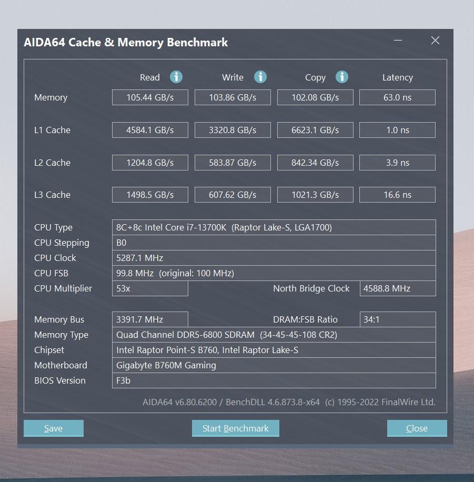Click the CPU Multiplier label
474x482 pixels.
(x=63, y=289)
